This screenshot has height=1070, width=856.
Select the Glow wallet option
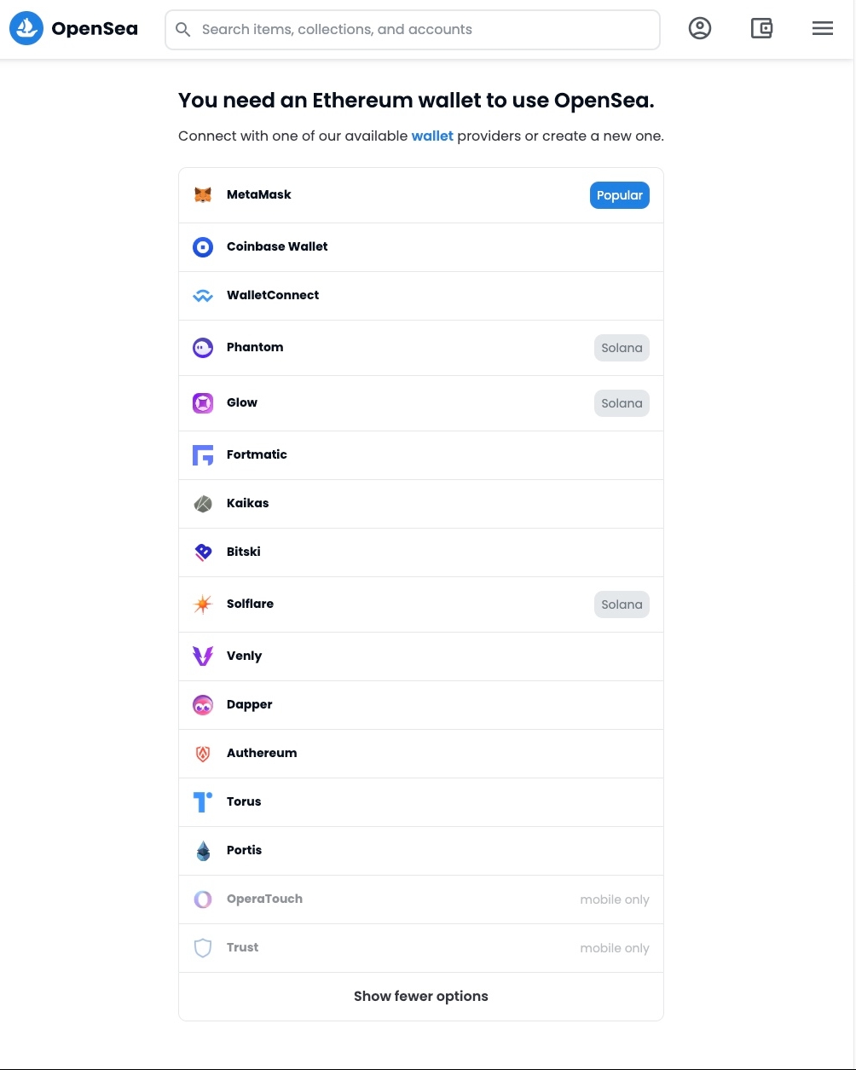(x=421, y=403)
